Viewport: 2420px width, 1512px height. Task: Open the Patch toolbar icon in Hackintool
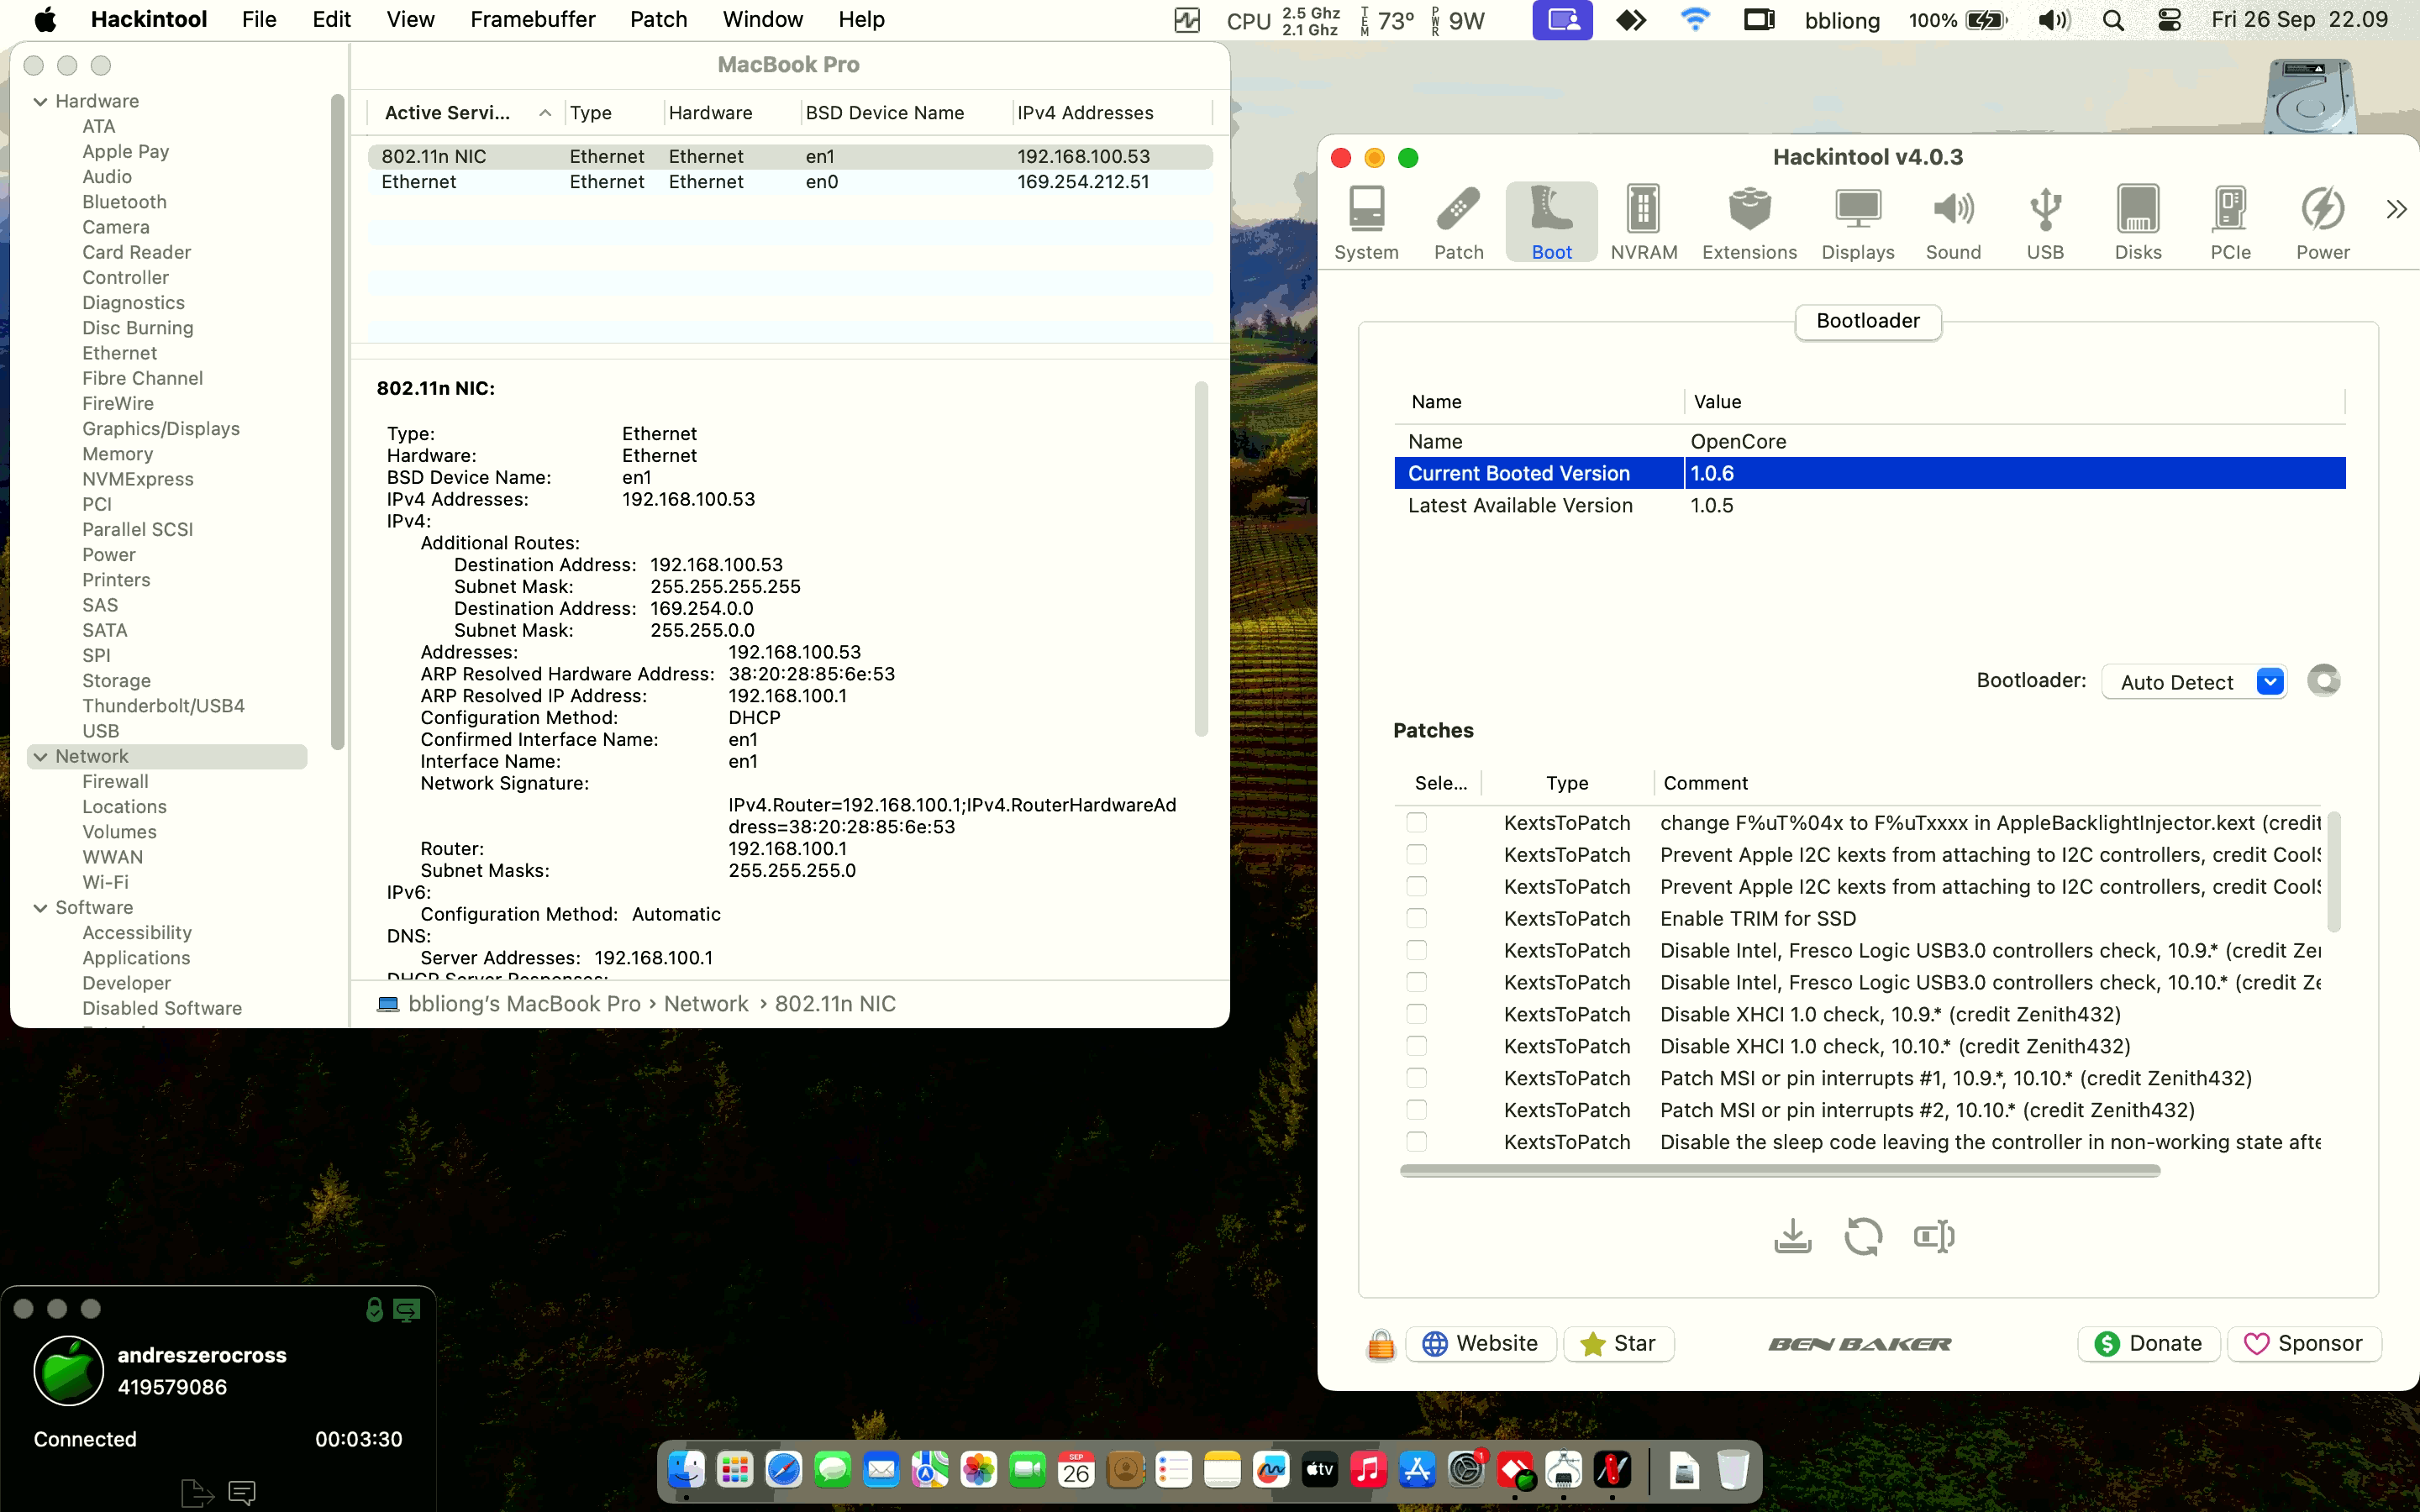point(1458,223)
